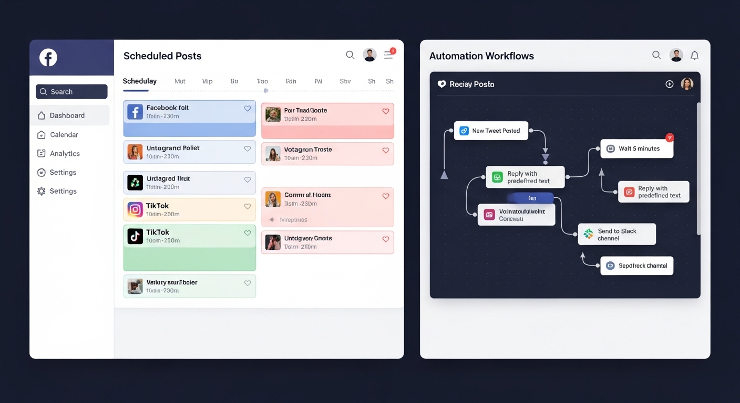The width and height of the screenshot is (740, 403).
Task: Click the Analytics icon in the sidebar
Action: (42, 153)
